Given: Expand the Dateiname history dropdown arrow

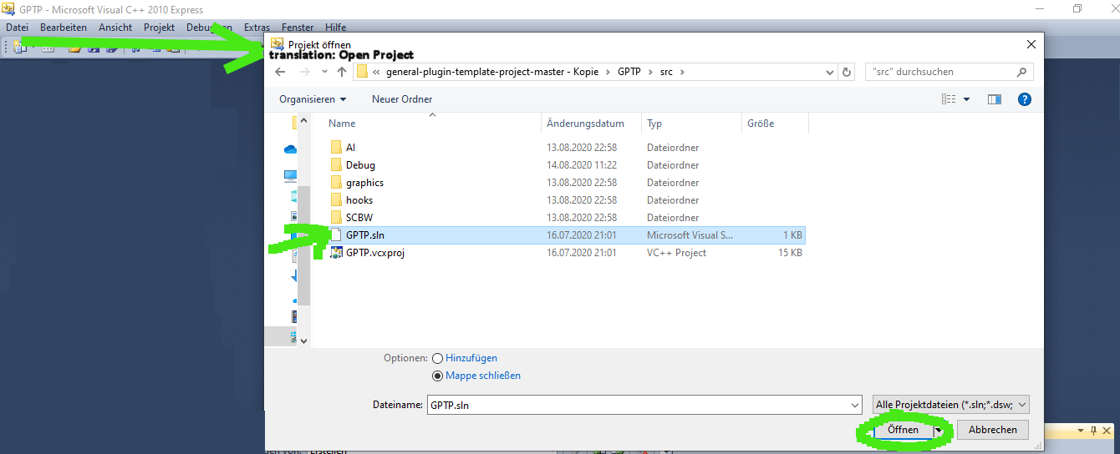Looking at the screenshot, I should [x=854, y=405].
